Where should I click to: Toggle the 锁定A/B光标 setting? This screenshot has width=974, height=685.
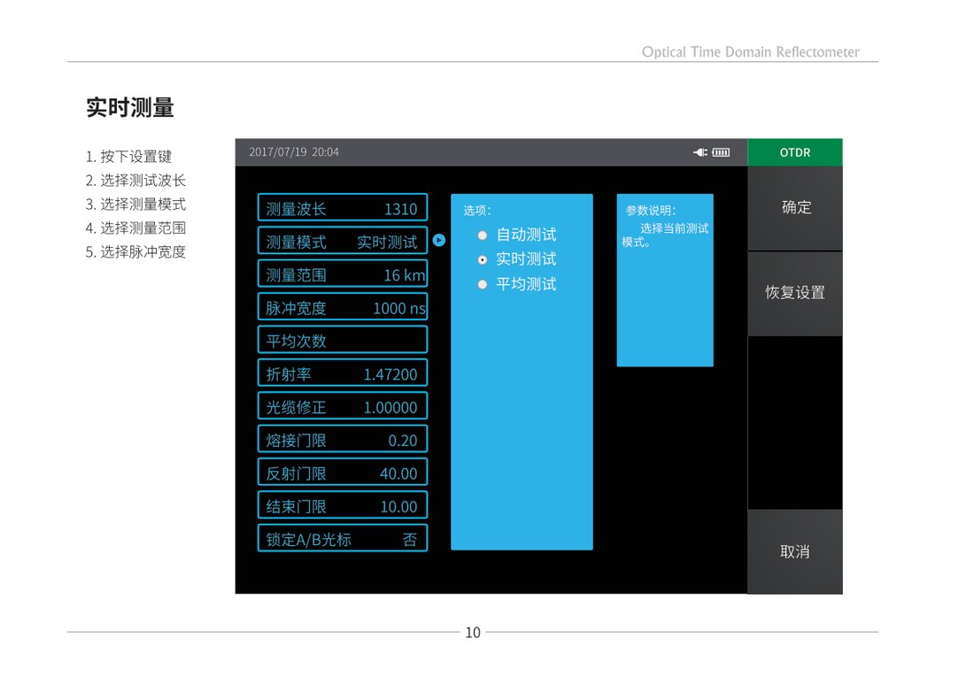pos(343,538)
